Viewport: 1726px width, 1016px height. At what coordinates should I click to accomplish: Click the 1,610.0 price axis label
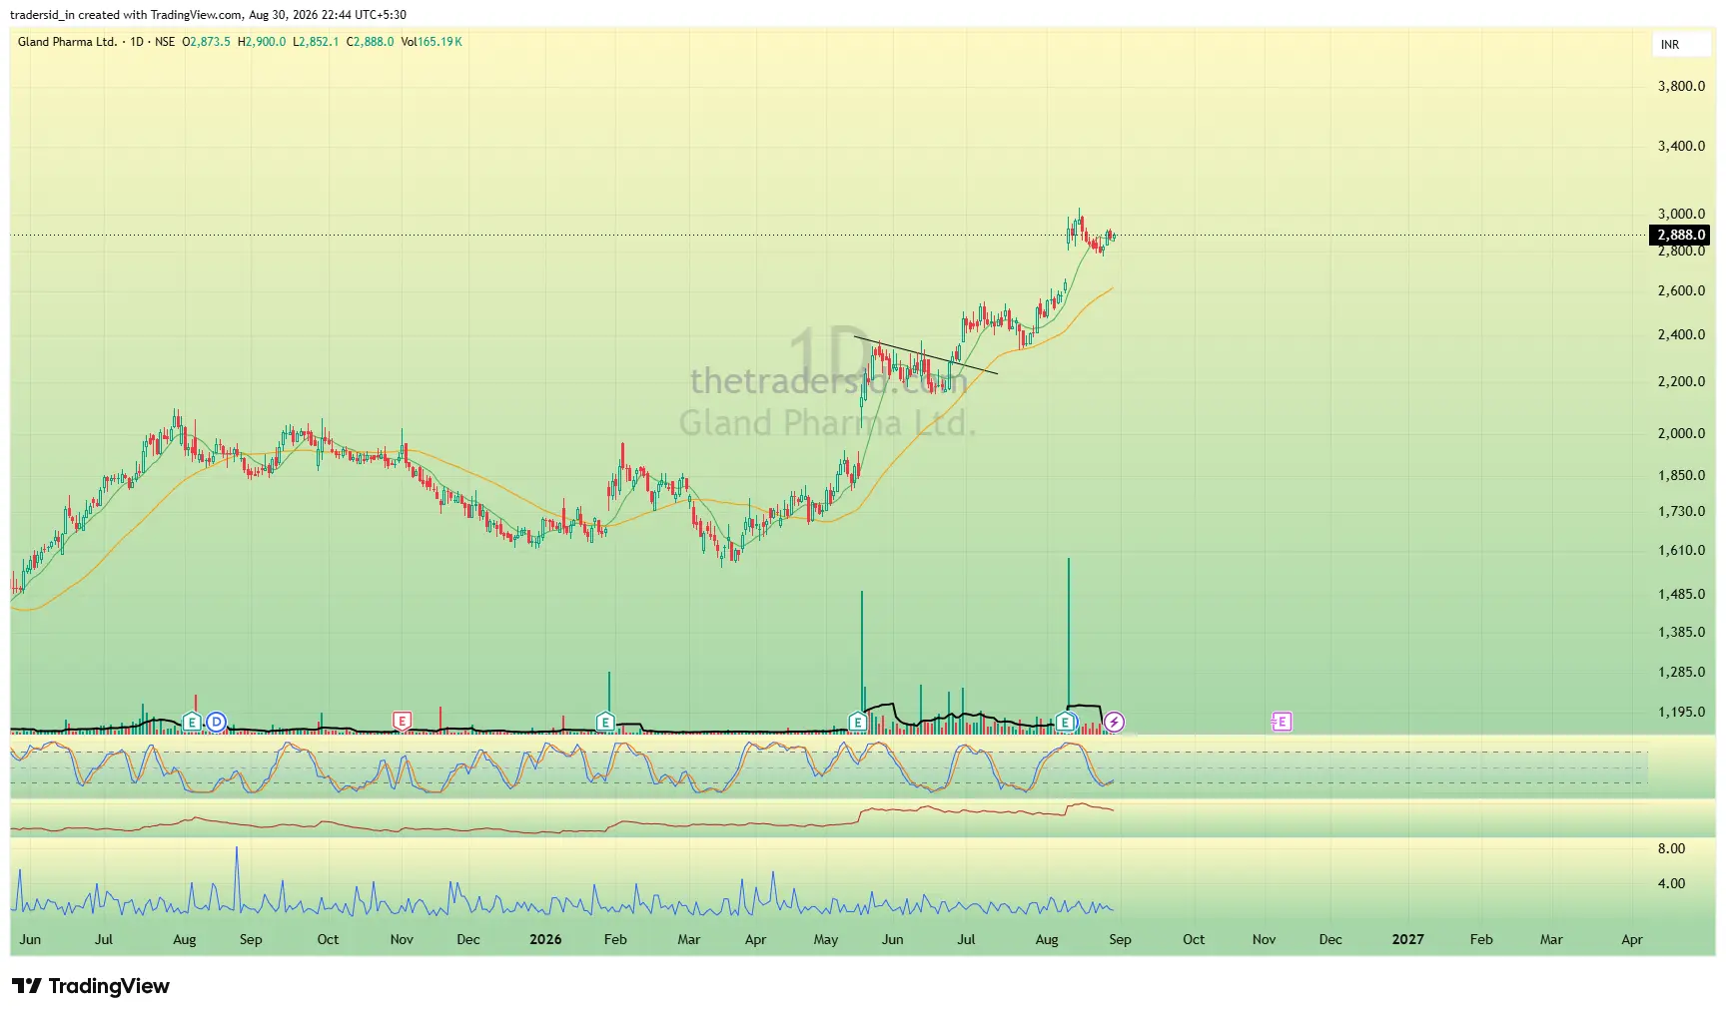[x=1681, y=550]
